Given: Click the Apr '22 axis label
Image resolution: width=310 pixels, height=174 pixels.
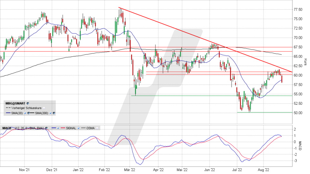Looking at the screenshot, I should coord(158,170).
